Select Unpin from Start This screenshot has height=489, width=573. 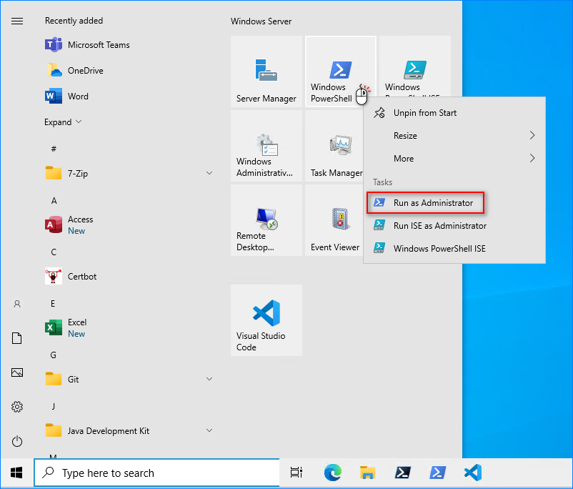tap(454, 113)
